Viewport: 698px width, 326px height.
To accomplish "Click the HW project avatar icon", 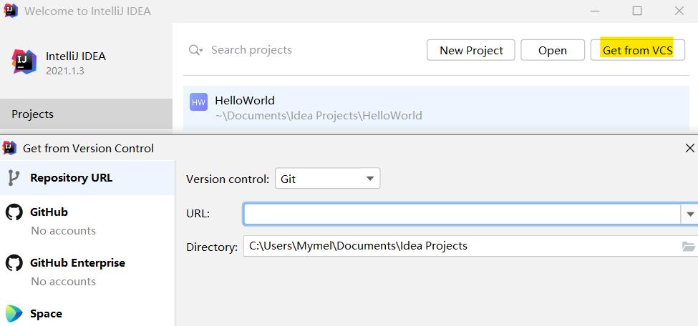I will pos(198,102).
